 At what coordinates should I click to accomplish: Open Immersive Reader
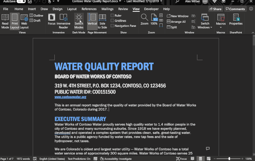(x=63, y=22)
